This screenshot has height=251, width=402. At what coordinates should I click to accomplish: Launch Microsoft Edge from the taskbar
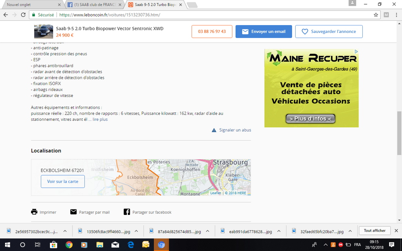pyautogui.click(x=131, y=245)
